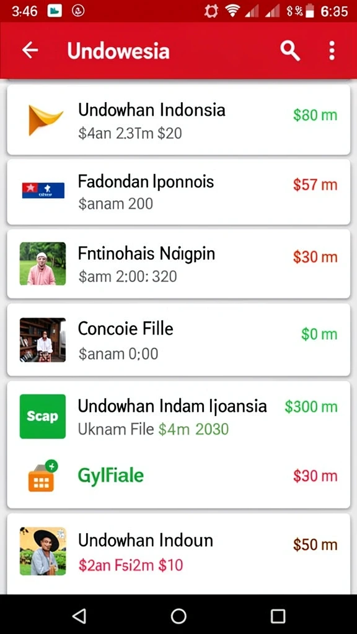Open recent apps via square button

[278, 616]
